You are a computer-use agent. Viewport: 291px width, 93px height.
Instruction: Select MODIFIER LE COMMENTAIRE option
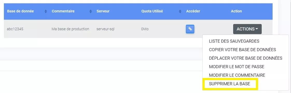(x=237, y=75)
